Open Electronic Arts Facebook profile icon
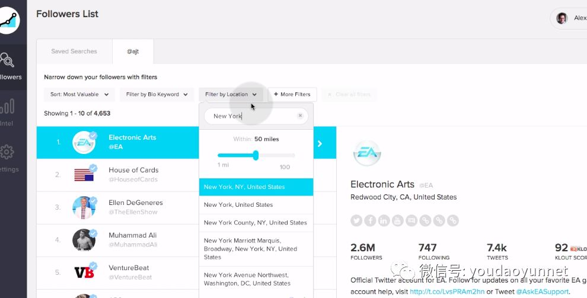587x298 pixels. (370, 220)
